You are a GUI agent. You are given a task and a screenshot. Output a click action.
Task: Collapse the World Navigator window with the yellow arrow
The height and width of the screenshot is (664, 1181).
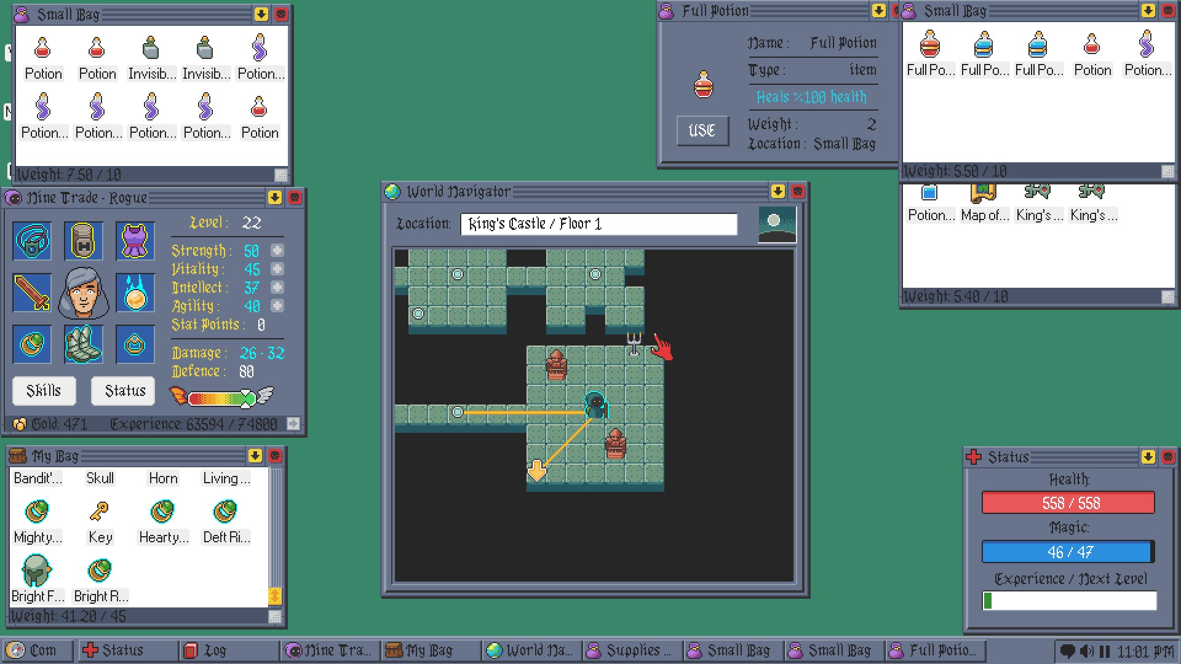[778, 192]
